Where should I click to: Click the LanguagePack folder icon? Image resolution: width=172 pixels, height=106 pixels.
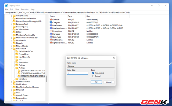coord(14,24)
